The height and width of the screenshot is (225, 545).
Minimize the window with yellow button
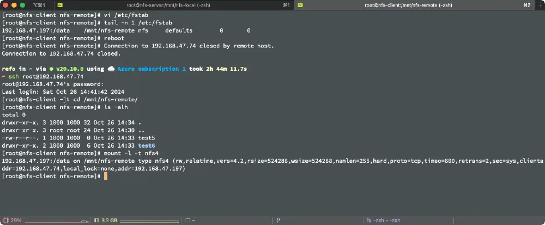[13, 5]
